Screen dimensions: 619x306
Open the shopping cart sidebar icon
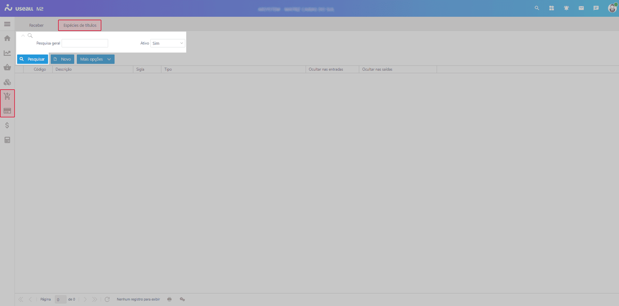(x=7, y=96)
